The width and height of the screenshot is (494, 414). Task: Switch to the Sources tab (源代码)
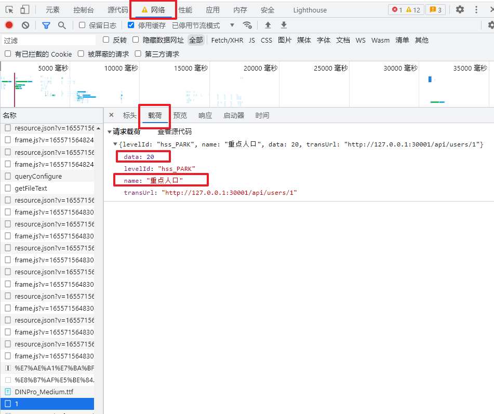point(117,10)
